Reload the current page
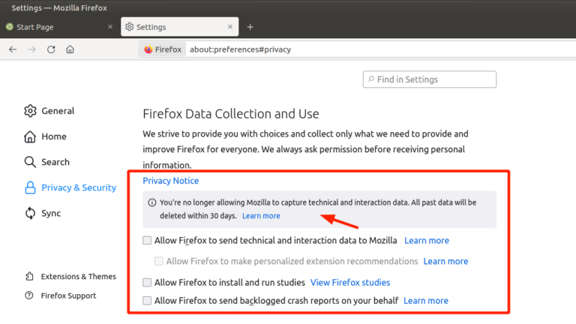This screenshot has height=324, width=576. tap(51, 49)
